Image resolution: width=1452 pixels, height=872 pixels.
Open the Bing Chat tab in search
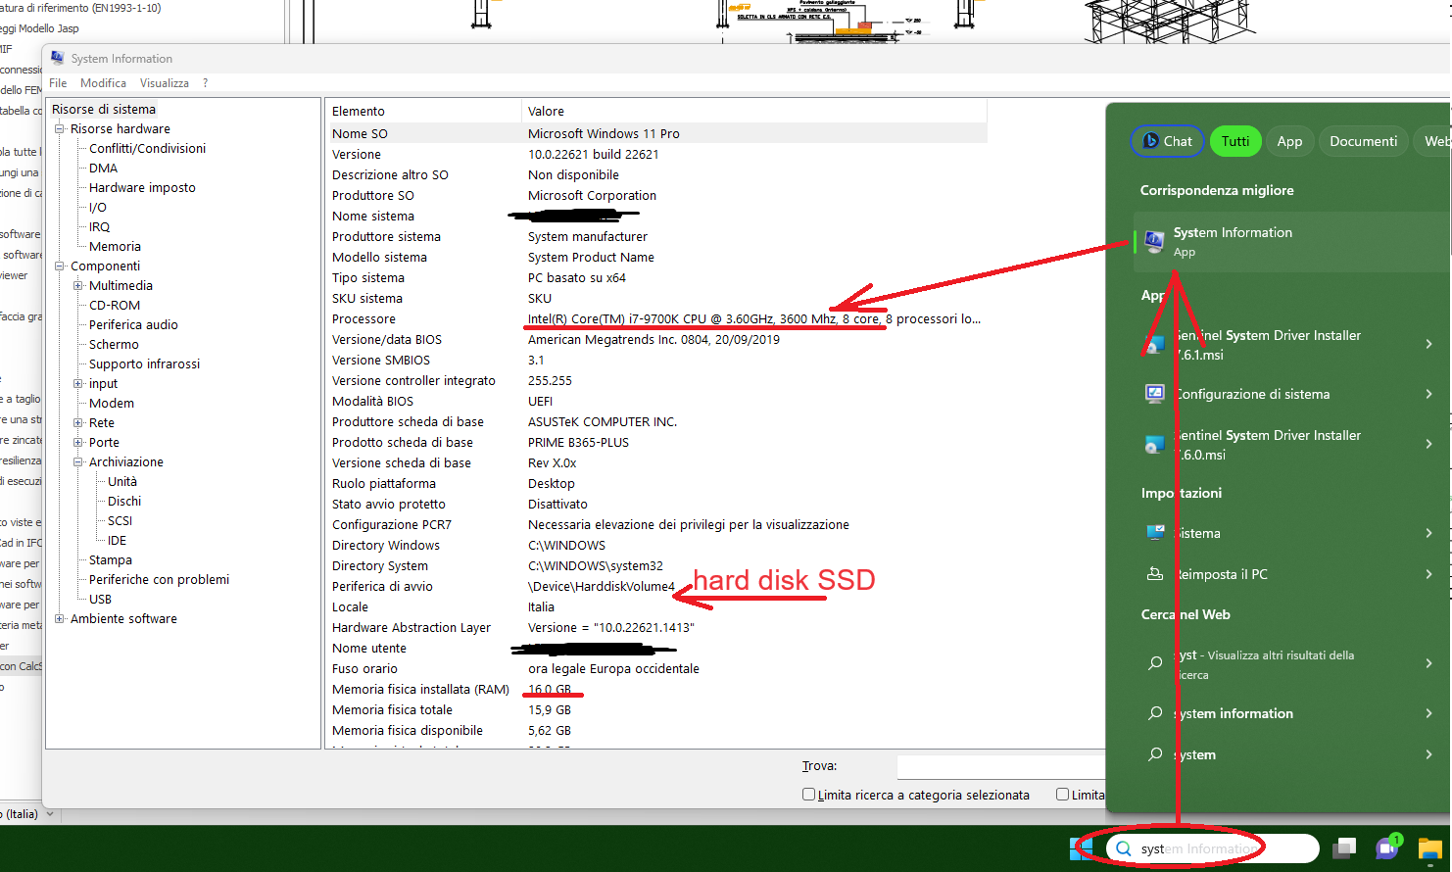(x=1168, y=141)
